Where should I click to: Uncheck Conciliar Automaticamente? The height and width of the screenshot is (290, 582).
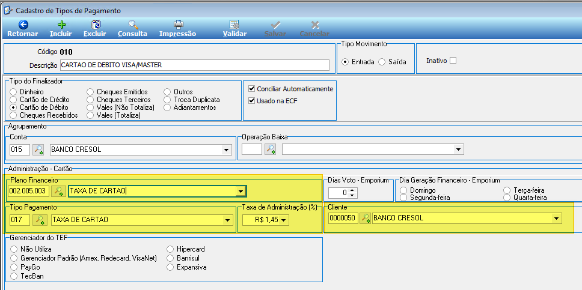(x=252, y=89)
